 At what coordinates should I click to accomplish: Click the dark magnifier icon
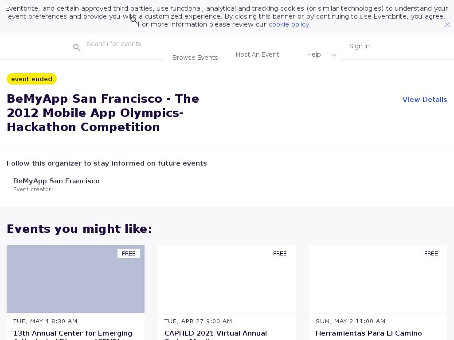point(134,20)
